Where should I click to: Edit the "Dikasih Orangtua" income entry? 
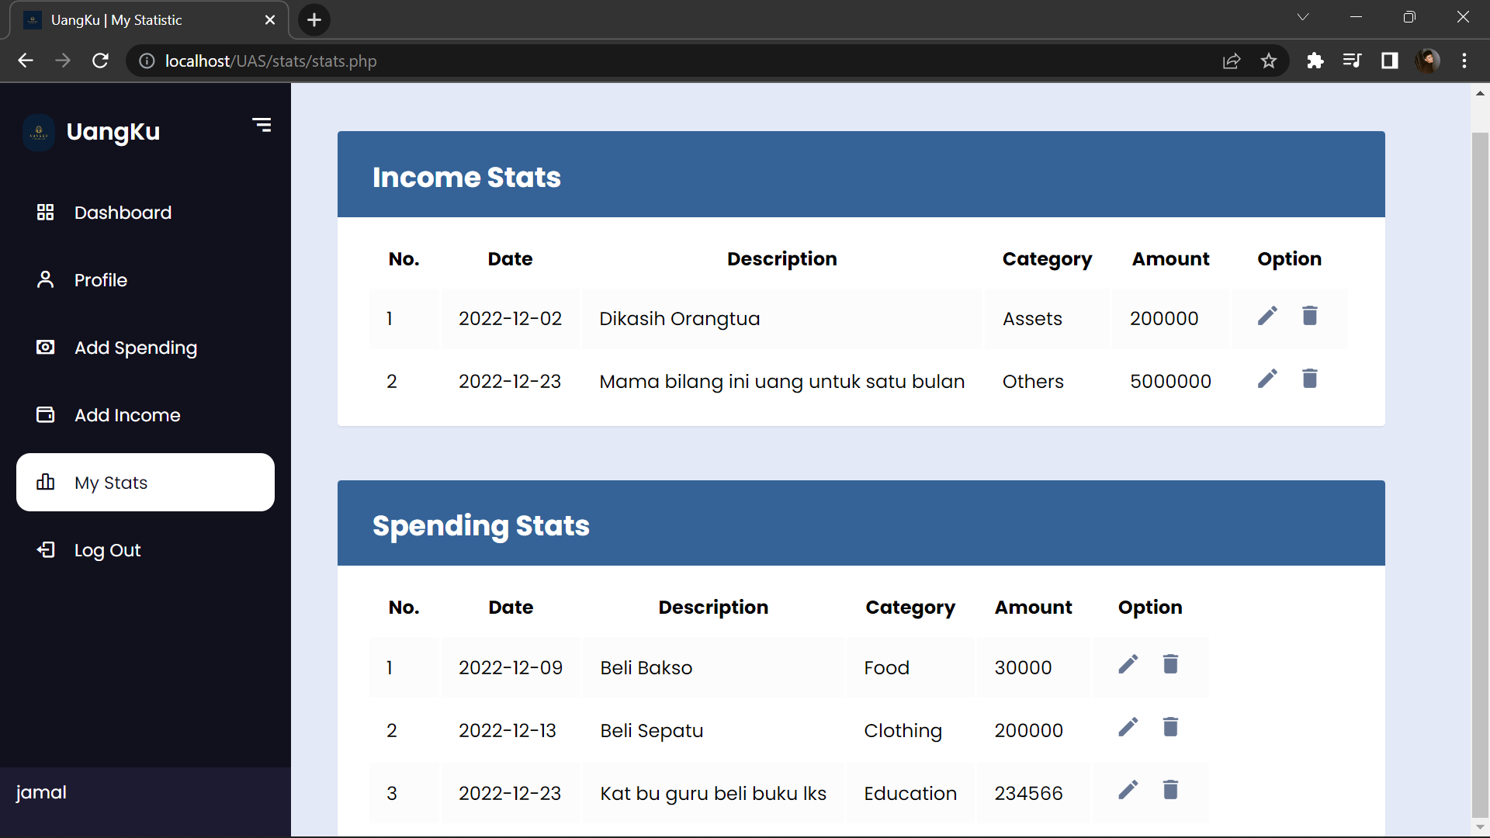(1267, 316)
